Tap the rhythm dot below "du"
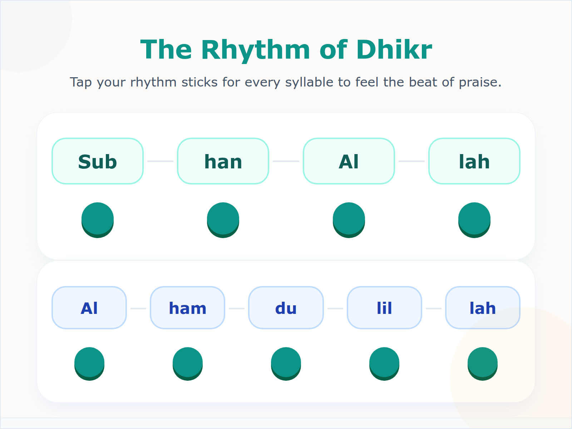Image resolution: width=572 pixels, height=429 pixels. [x=286, y=363]
